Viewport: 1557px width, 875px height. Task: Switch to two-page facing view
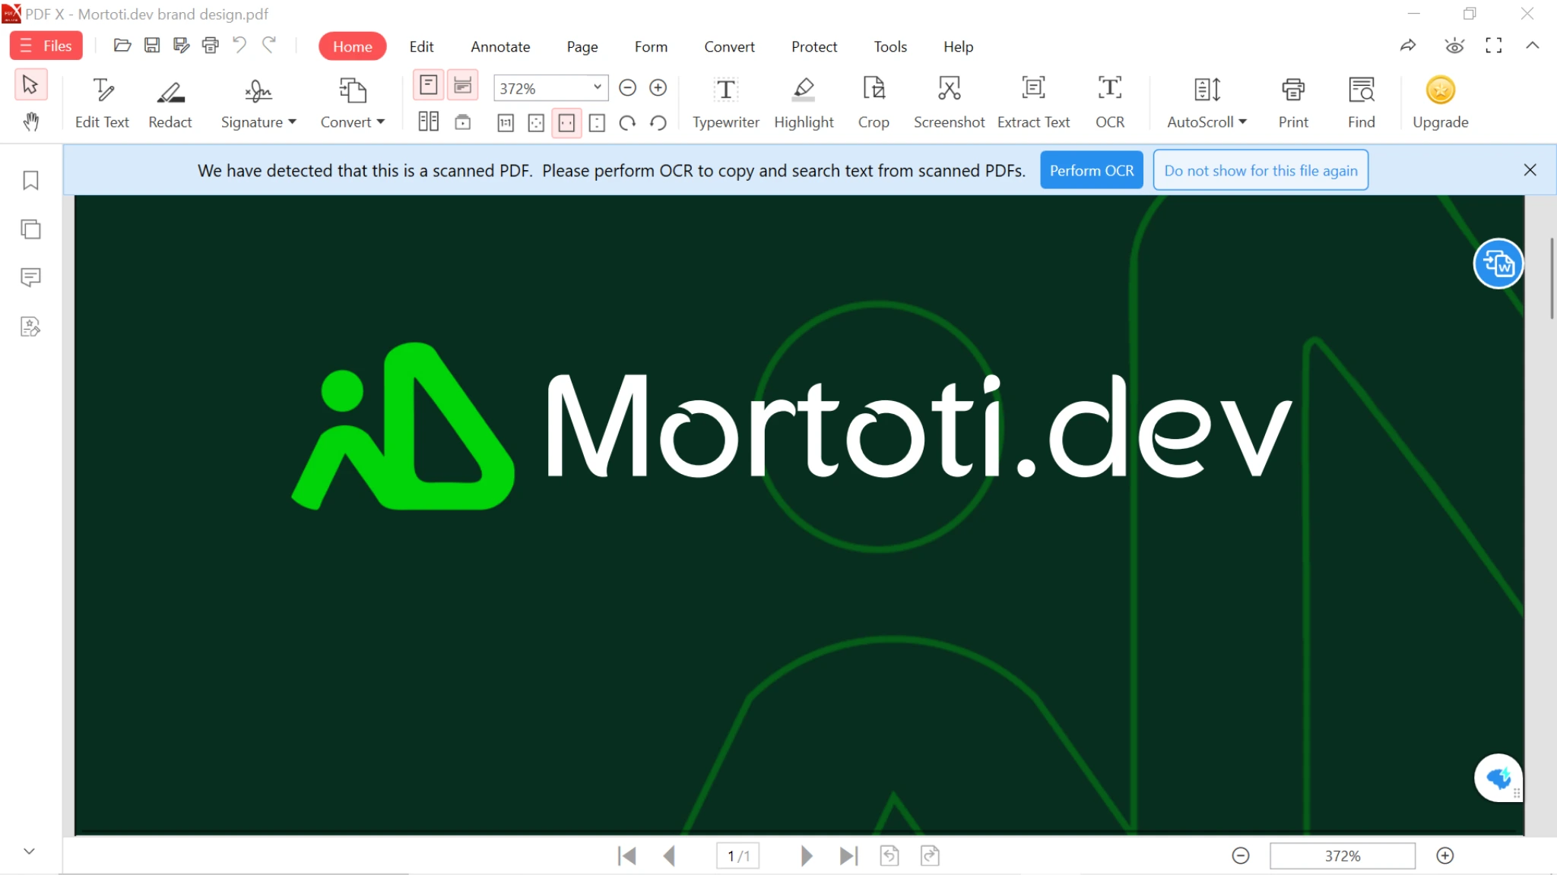click(429, 122)
